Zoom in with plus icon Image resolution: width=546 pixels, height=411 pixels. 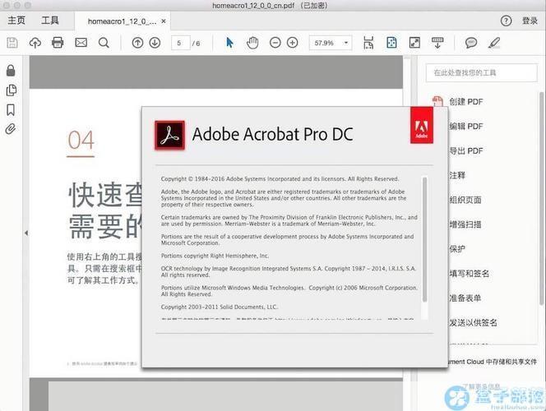(292, 43)
